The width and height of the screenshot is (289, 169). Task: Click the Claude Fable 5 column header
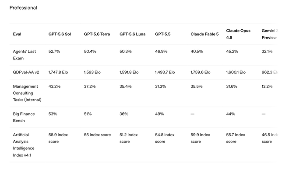coord(204,34)
